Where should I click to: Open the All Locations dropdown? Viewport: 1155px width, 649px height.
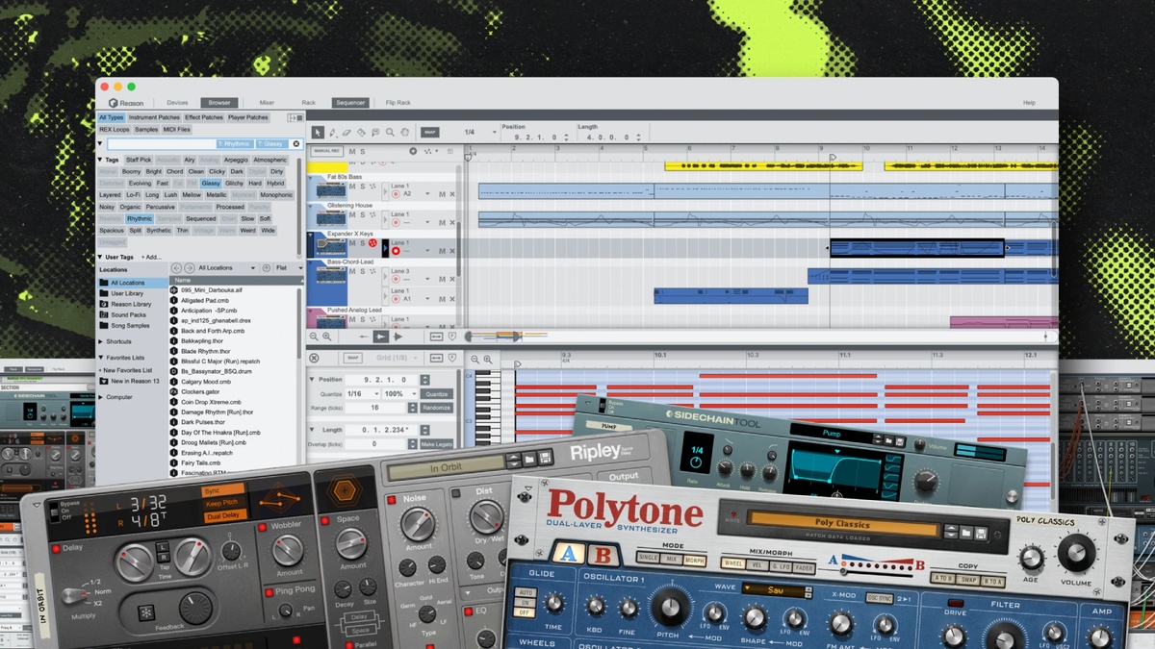[x=226, y=267]
